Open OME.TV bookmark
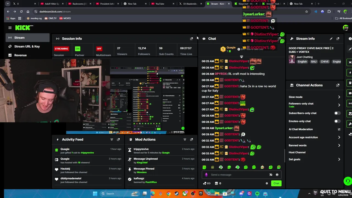Viewport: 352px width, 198px height. pos(50,18)
